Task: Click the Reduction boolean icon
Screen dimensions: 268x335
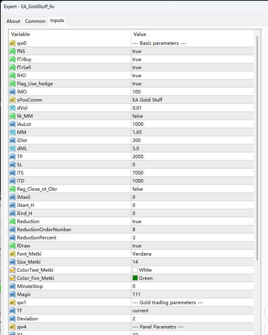Action: [x=12, y=222]
